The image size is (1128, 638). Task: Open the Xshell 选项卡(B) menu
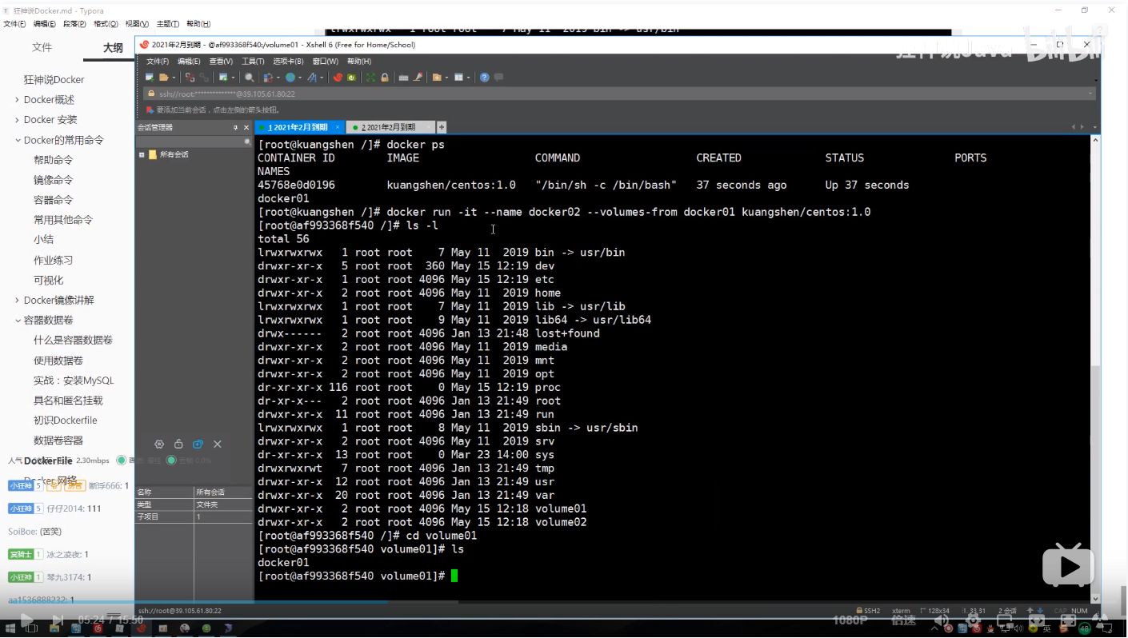pos(288,61)
